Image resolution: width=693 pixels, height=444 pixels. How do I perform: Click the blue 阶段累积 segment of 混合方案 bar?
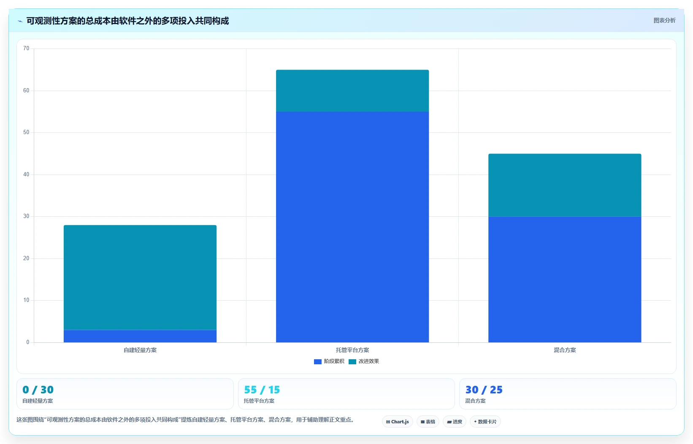pyautogui.click(x=565, y=279)
